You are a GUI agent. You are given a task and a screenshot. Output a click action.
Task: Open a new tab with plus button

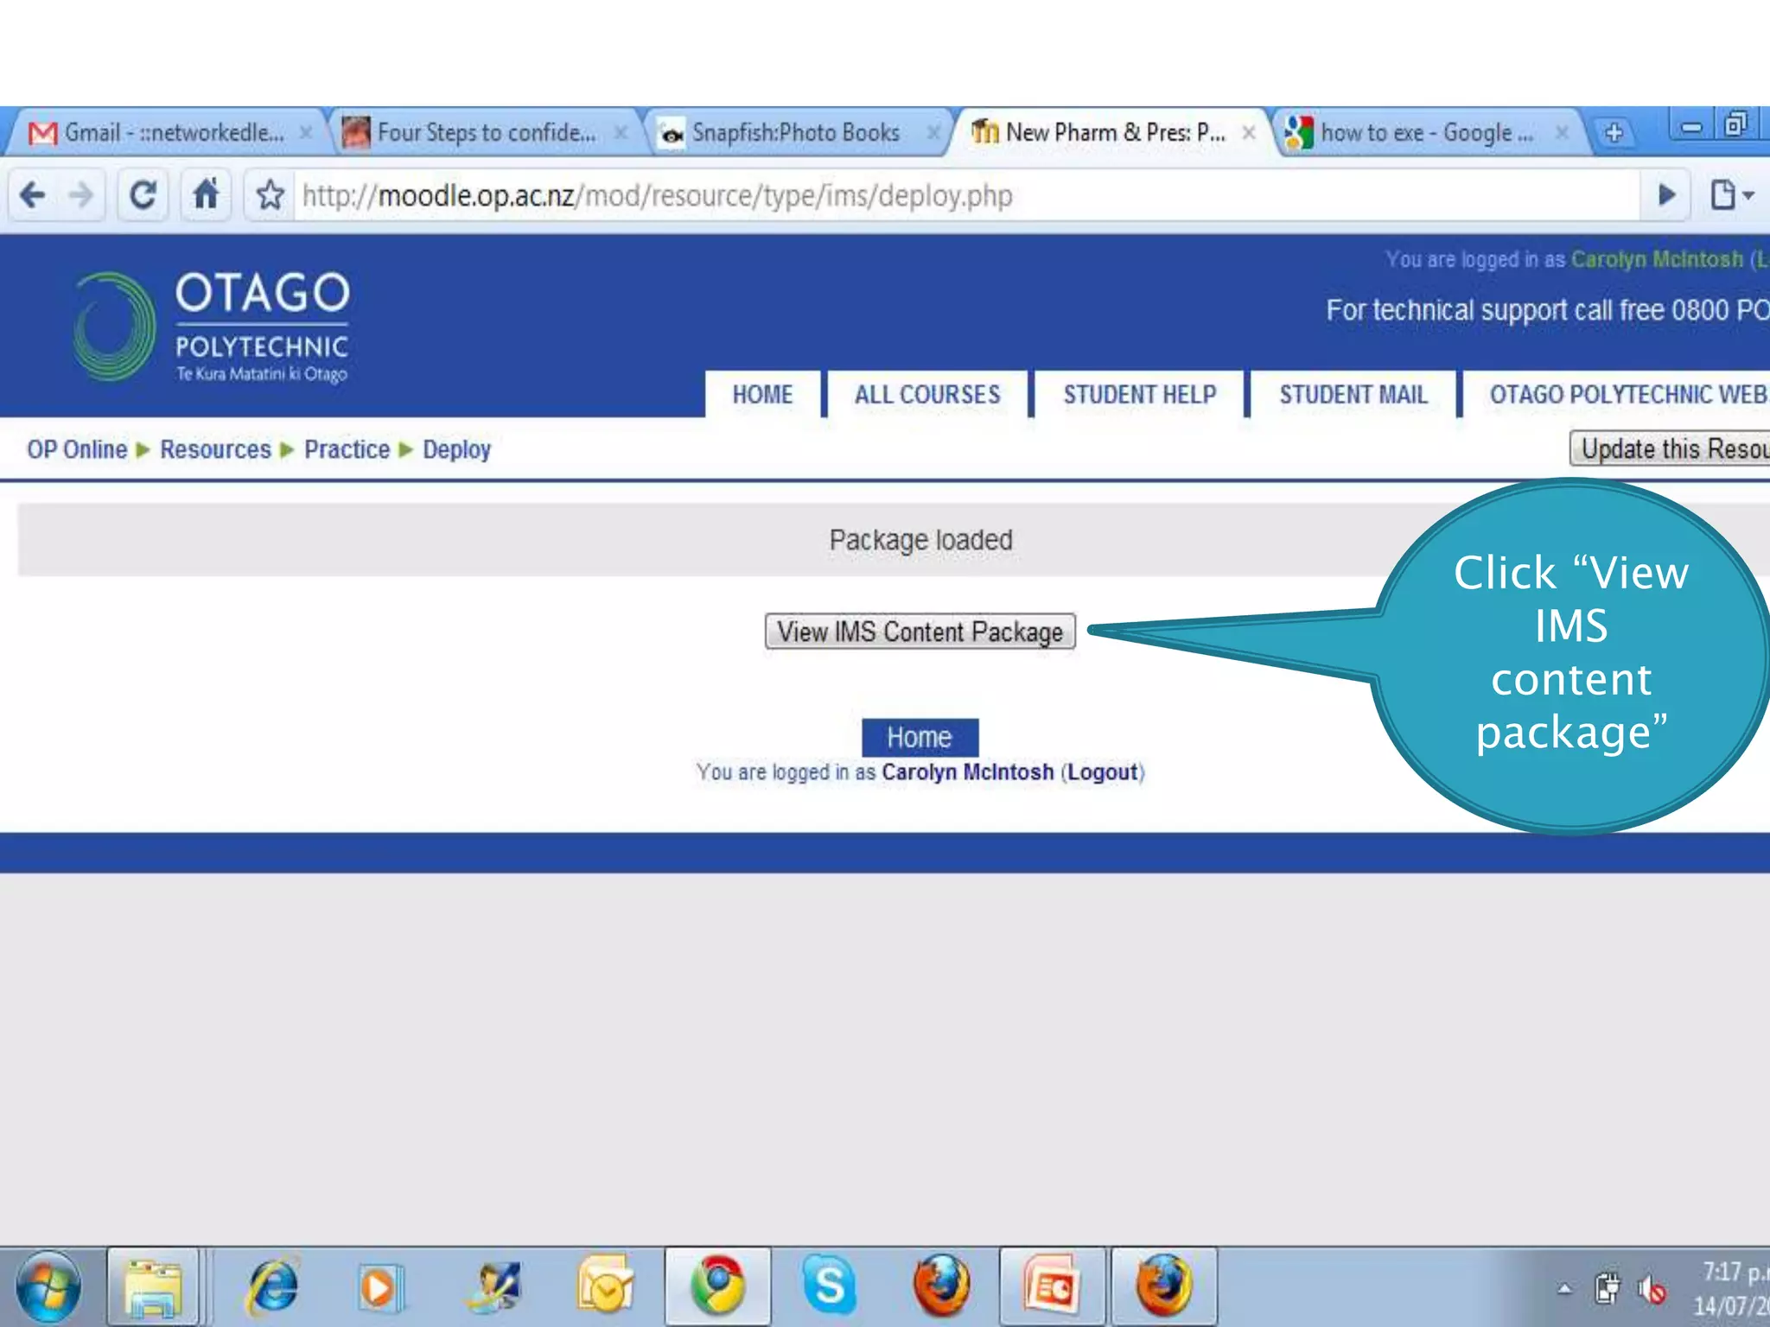point(1613,133)
